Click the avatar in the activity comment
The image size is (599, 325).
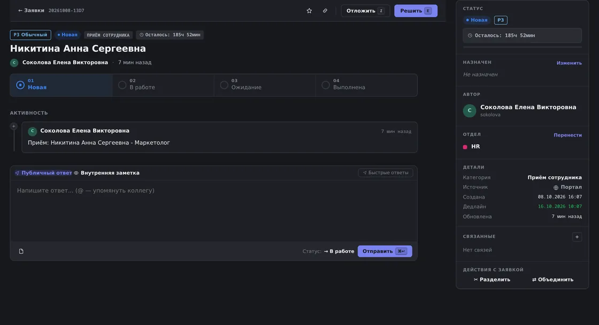tap(33, 131)
